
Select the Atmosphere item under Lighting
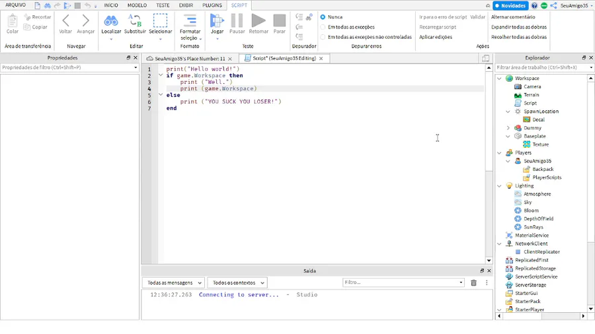click(x=533, y=194)
